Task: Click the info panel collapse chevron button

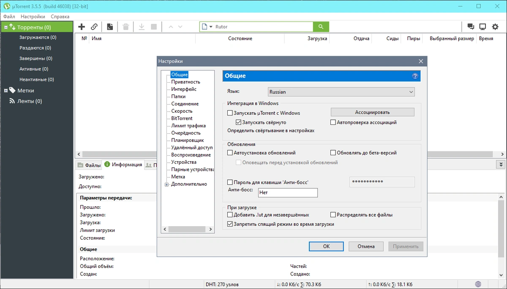Action: (x=502, y=165)
